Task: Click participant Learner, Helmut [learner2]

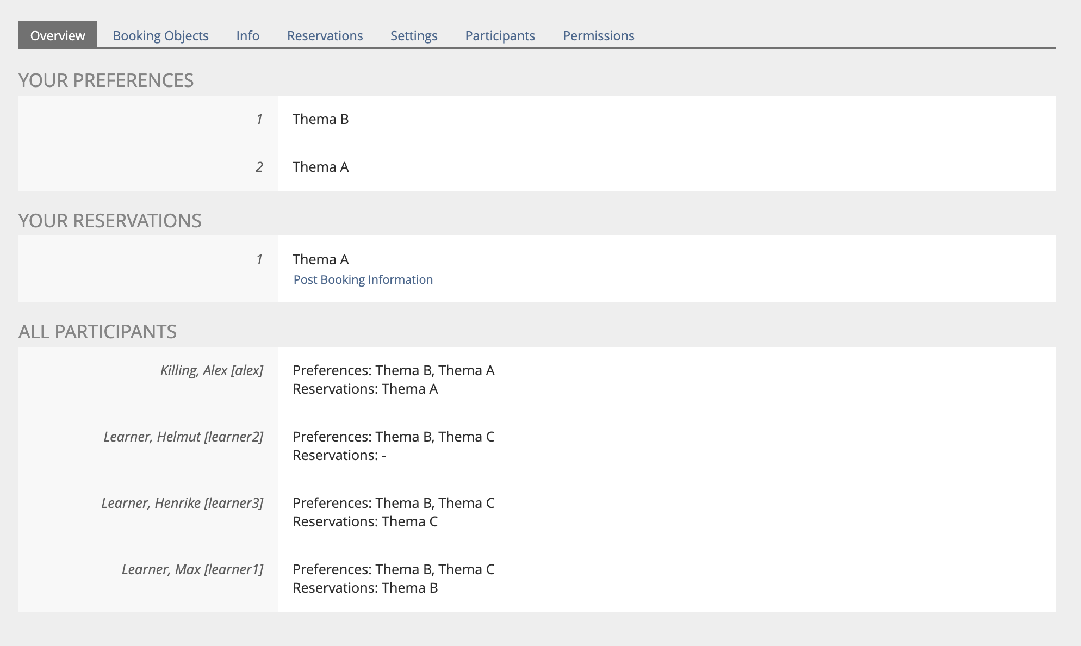Action: point(183,437)
